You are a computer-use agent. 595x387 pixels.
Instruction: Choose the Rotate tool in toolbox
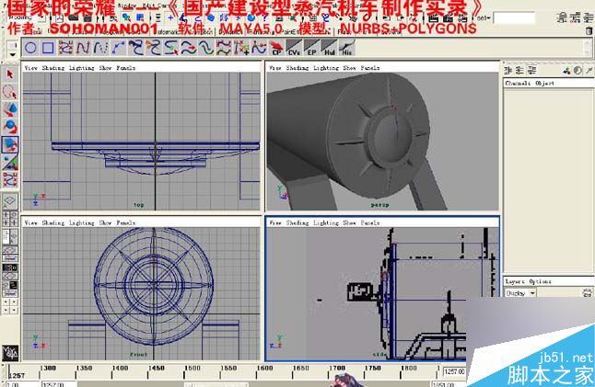click(x=10, y=126)
